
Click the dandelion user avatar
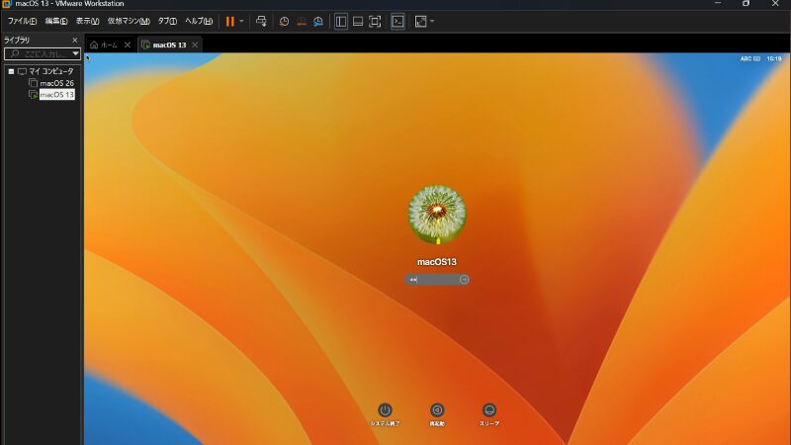[437, 215]
